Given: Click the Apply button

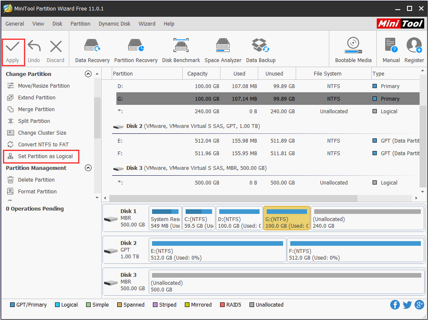Looking at the screenshot, I should 13,51.
